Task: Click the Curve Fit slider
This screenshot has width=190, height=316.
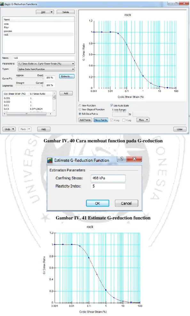Action: 29,78
